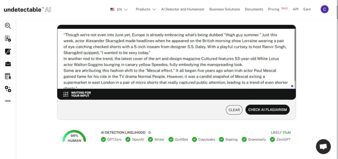This screenshot has width=338, height=159.
Task: Open the AI detector magnifier sidebar icon
Action: point(8,26)
